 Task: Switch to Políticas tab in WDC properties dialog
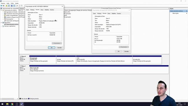32,10
